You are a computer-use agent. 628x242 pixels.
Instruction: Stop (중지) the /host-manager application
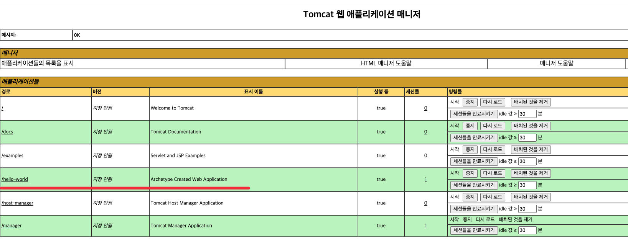pyautogui.click(x=470, y=197)
